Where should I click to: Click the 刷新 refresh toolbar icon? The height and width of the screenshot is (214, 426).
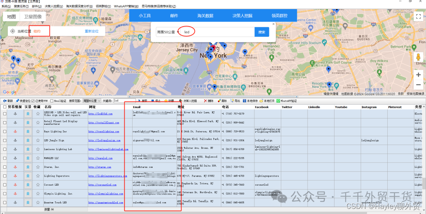5,101
